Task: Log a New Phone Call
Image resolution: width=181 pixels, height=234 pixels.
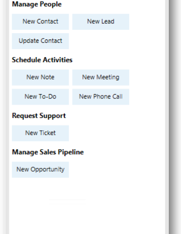Action: pos(101,97)
